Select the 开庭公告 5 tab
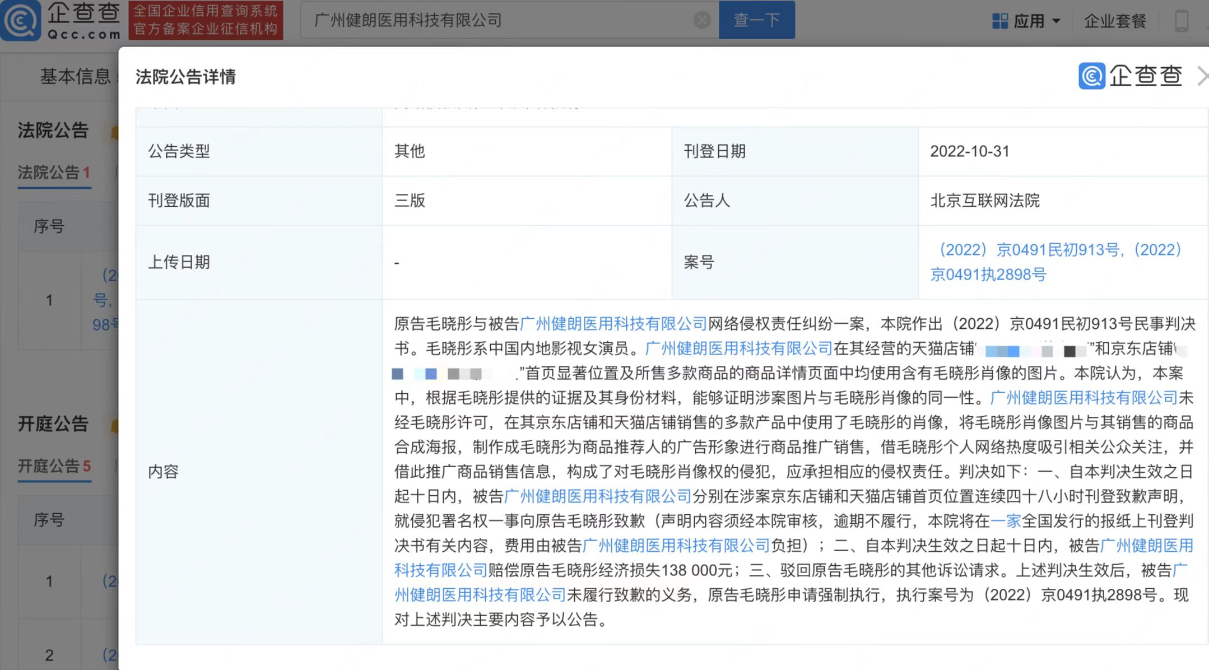The image size is (1209, 670). [x=54, y=466]
